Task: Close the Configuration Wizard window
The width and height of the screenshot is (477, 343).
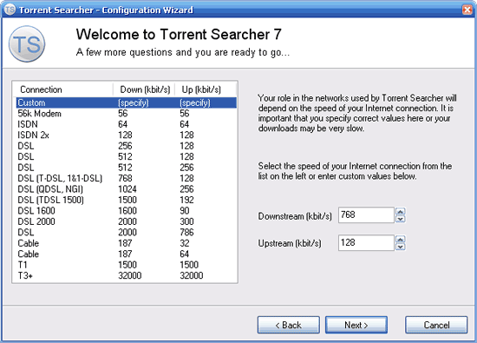Action: coord(467,10)
